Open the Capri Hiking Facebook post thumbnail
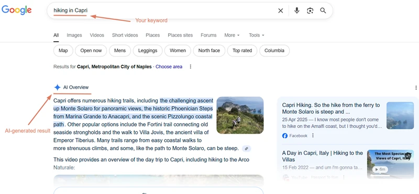The width and height of the screenshot is (419, 194). click(400, 115)
